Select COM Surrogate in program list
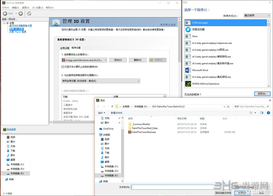This screenshot has height=196, width=273. click(x=226, y=23)
